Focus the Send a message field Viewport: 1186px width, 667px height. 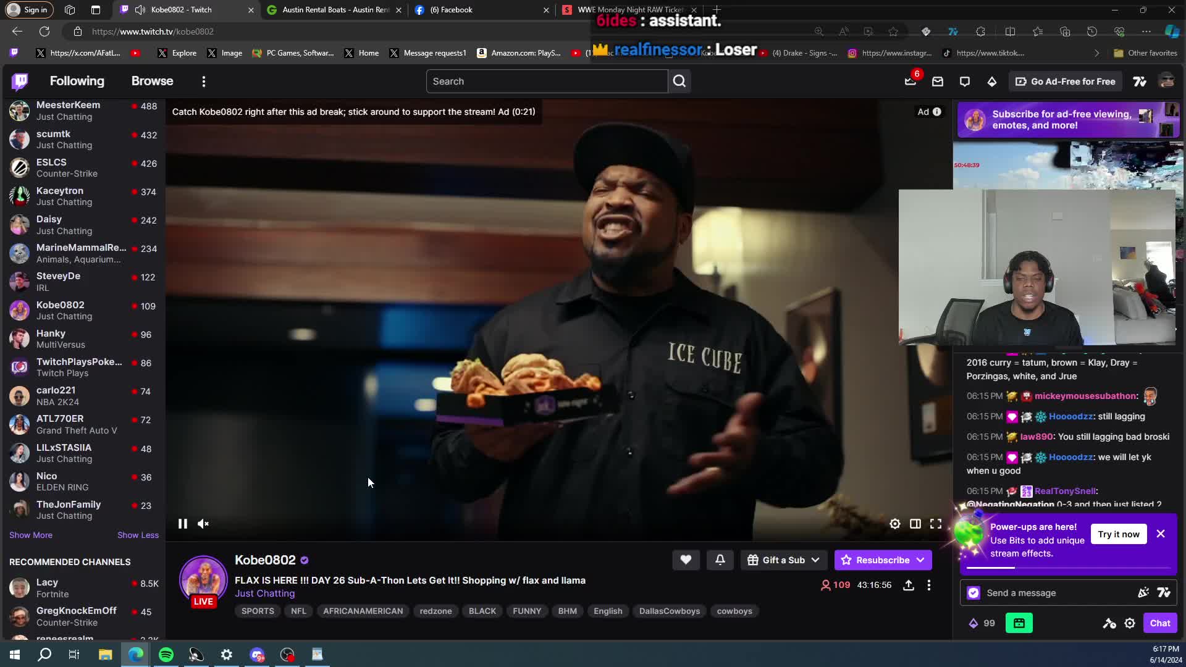coord(1059,593)
